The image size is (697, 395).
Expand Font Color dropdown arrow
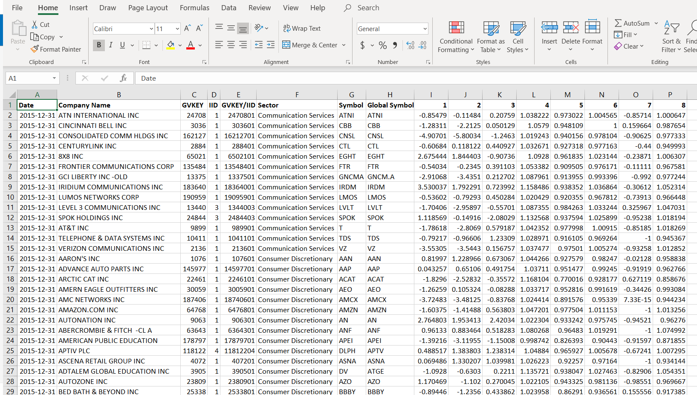click(200, 45)
